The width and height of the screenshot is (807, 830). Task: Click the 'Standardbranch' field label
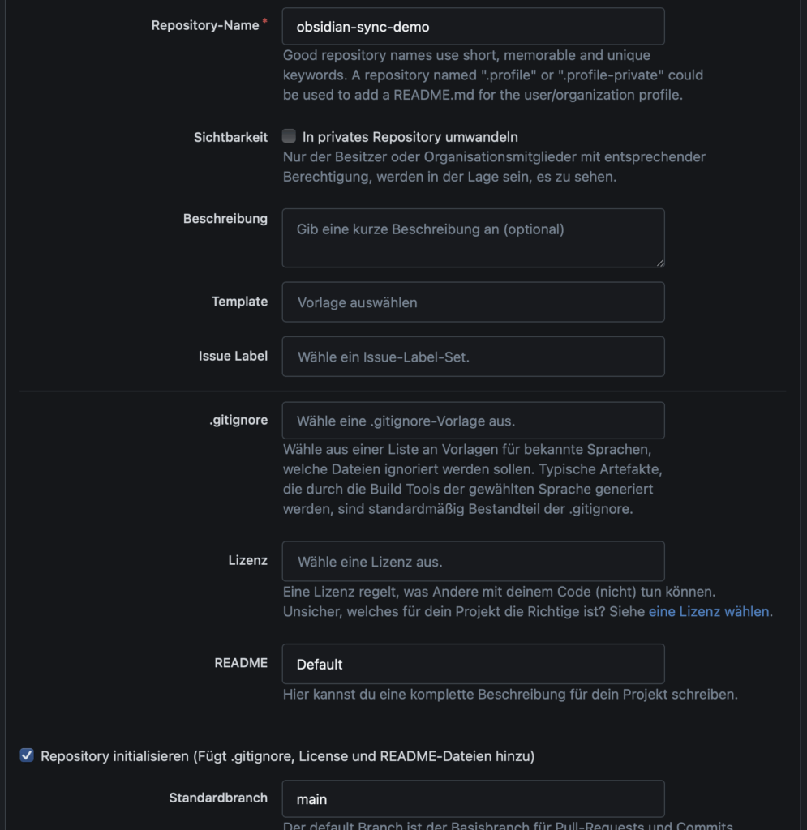pyautogui.click(x=217, y=798)
